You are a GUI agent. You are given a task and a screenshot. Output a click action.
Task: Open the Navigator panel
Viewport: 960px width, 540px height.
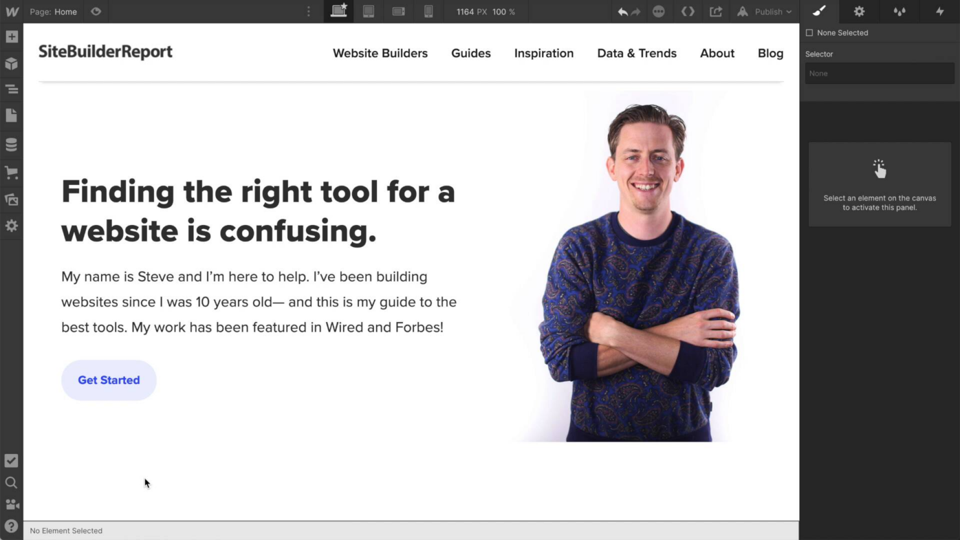click(x=12, y=89)
